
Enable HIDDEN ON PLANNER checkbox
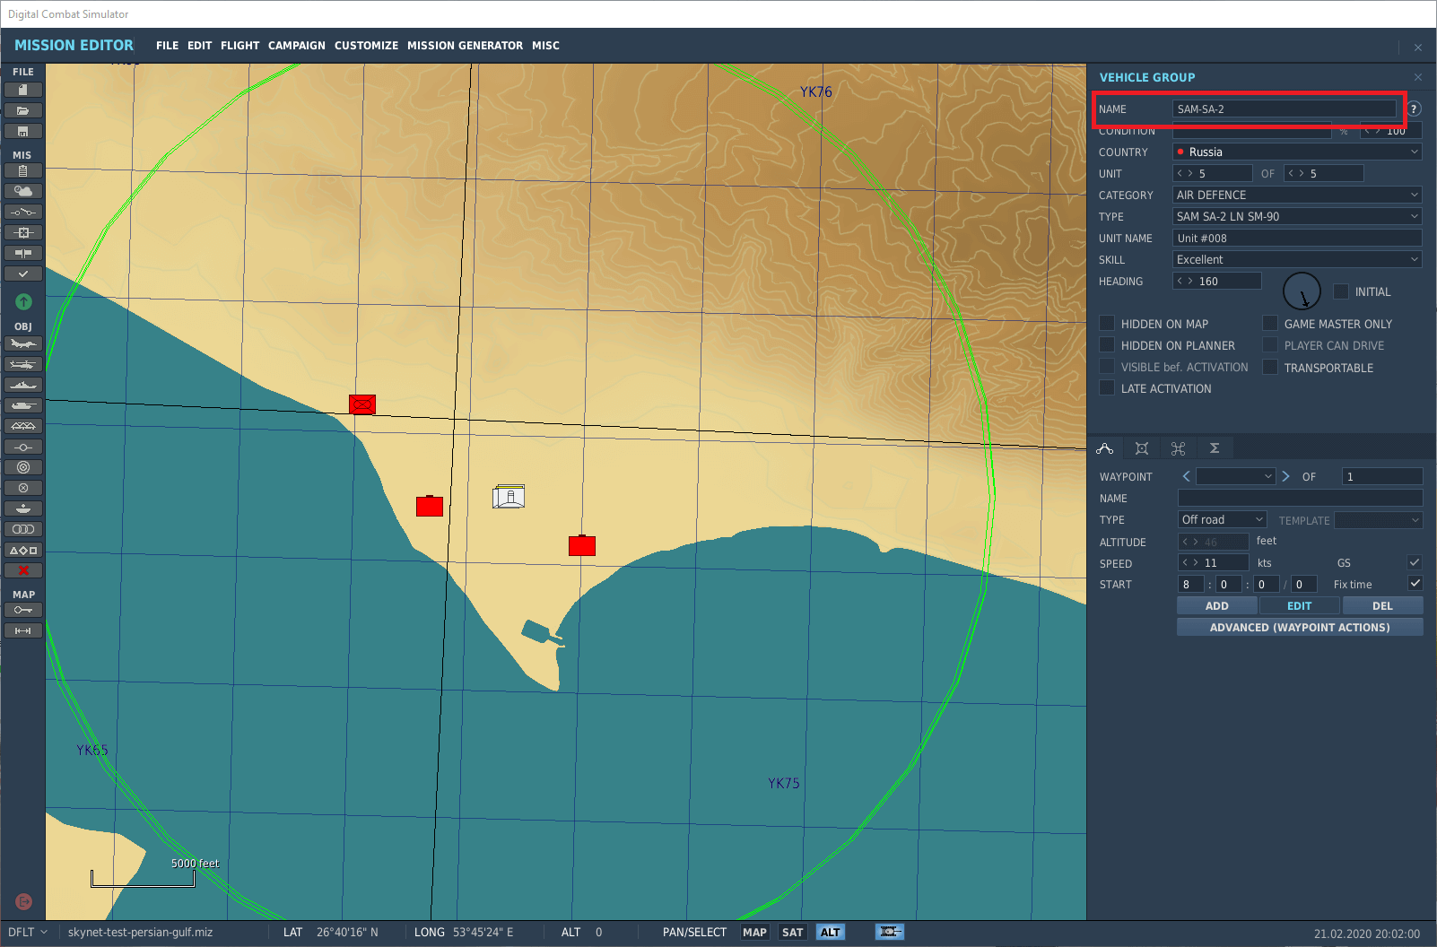pyautogui.click(x=1108, y=345)
